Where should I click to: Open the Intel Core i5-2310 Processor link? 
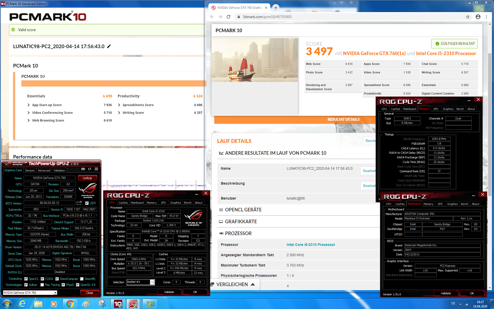(311, 245)
